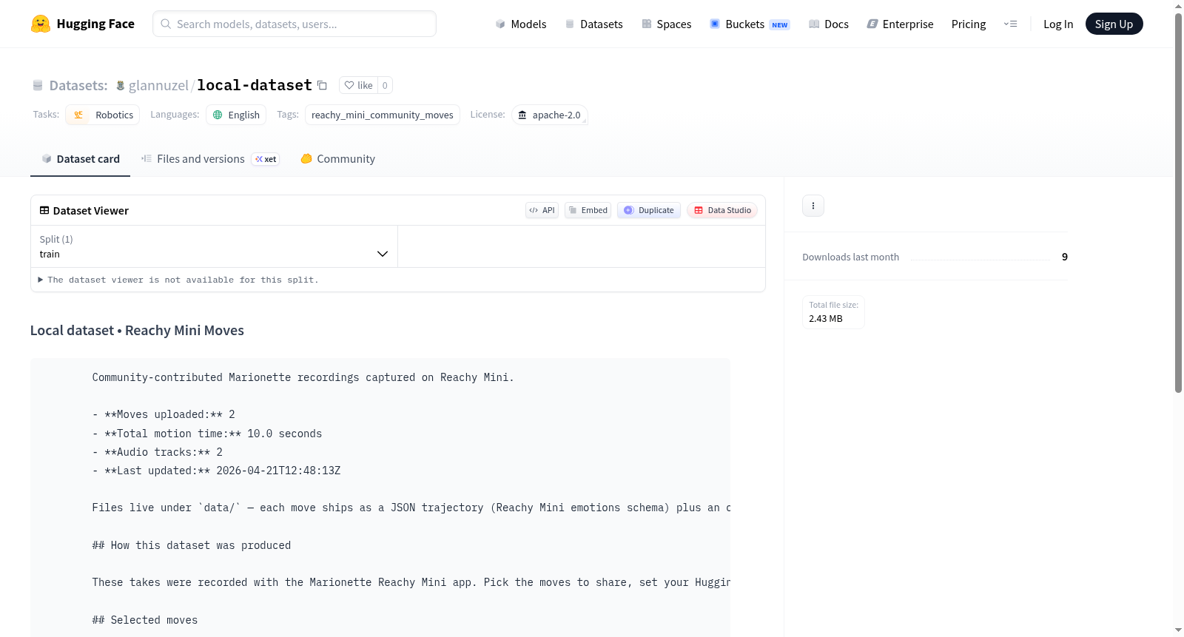1184x637 pixels.
Task: Open the Files and versions tab
Action: click(209, 159)
